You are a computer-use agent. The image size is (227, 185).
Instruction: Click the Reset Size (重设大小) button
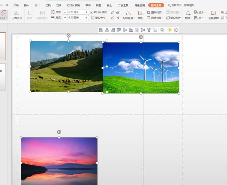[x=98, y=18]
